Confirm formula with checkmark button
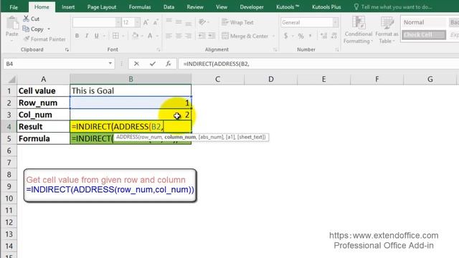459x258 pixels. pos(153,64)
